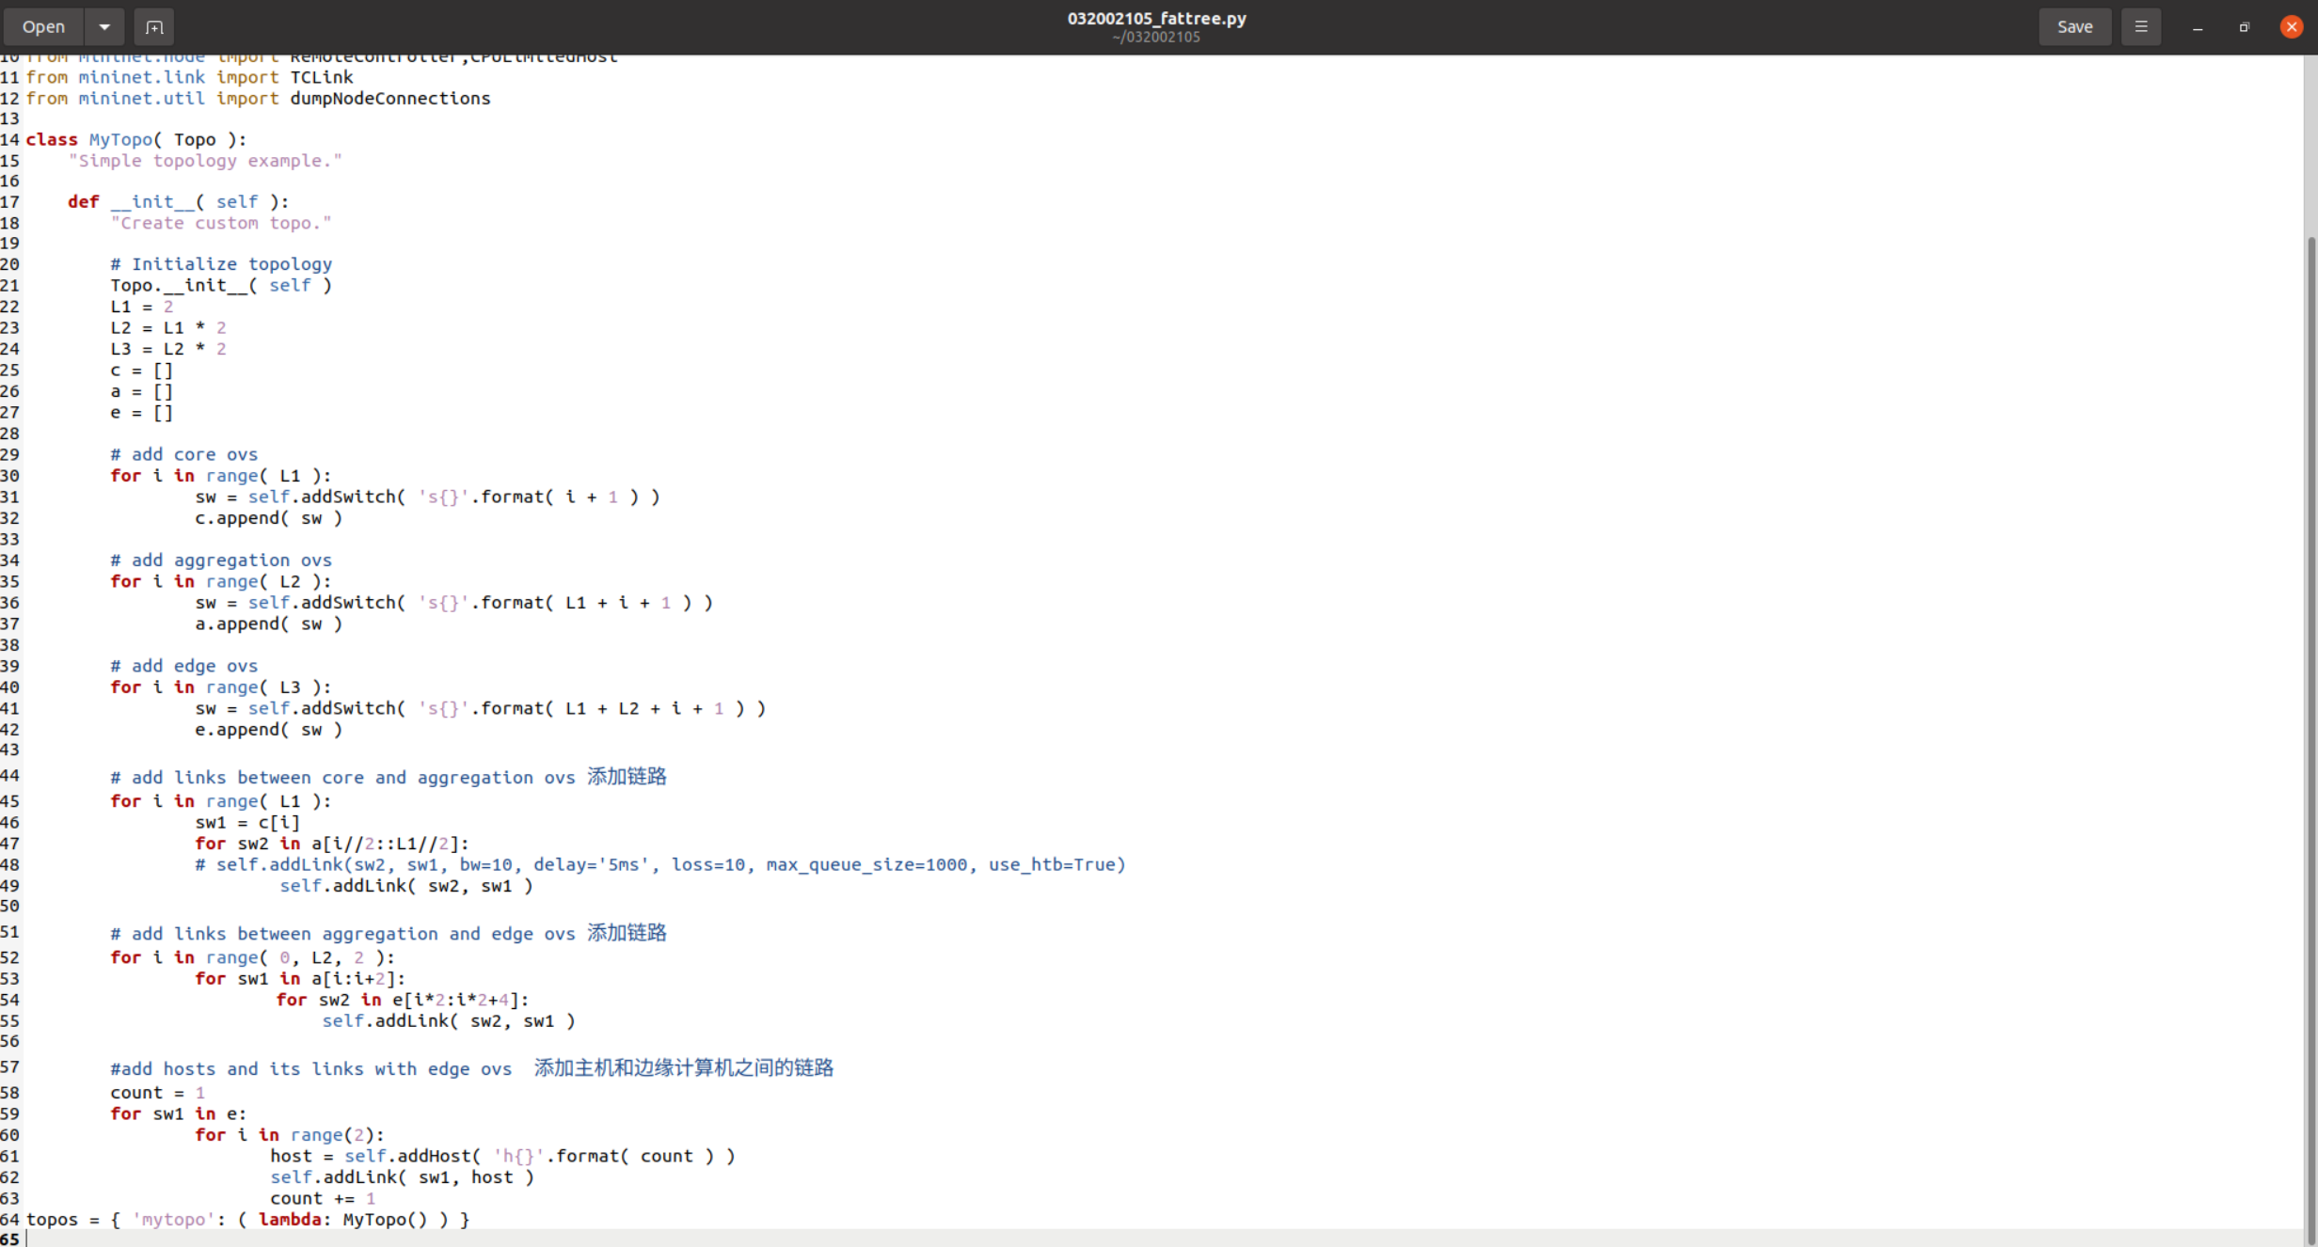The image size is (2318, 1247).
Task: Minimize the gedit window
Action: [x=2198, y=27]
